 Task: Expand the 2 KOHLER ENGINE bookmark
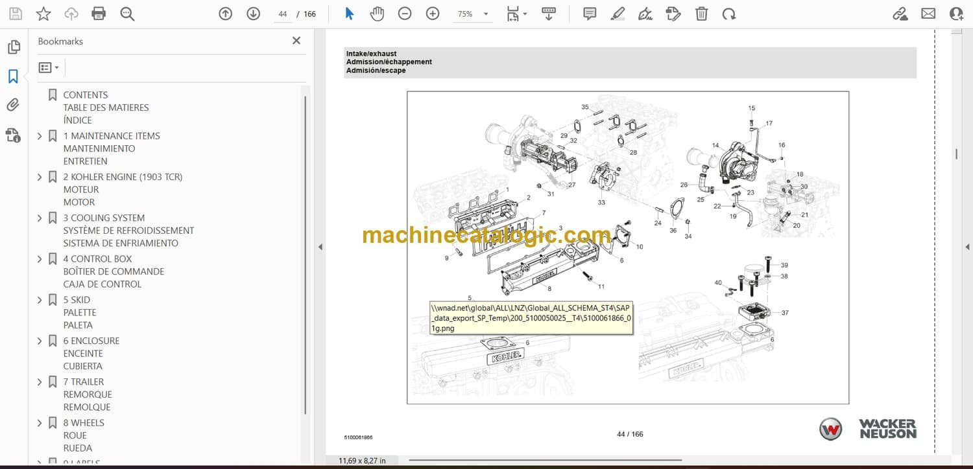(x=40, y=177)
